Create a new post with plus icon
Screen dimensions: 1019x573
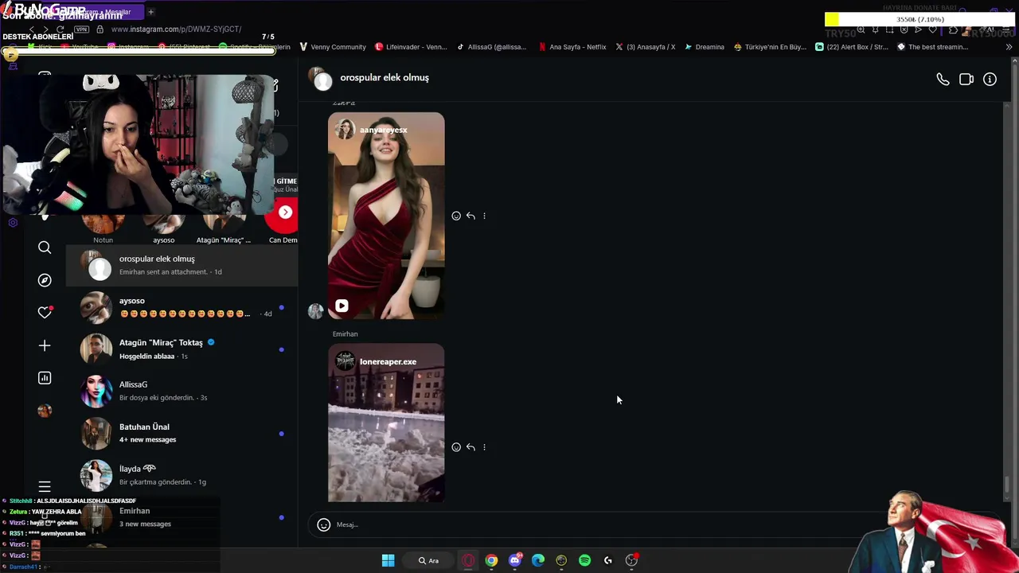point(45,345)
